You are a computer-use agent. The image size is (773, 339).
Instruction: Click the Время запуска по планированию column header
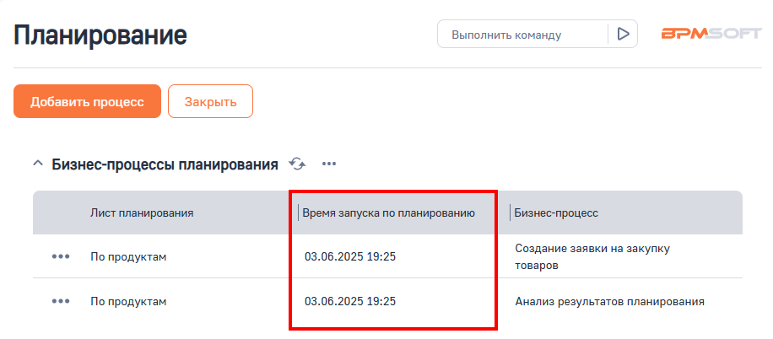coord(388,213)
